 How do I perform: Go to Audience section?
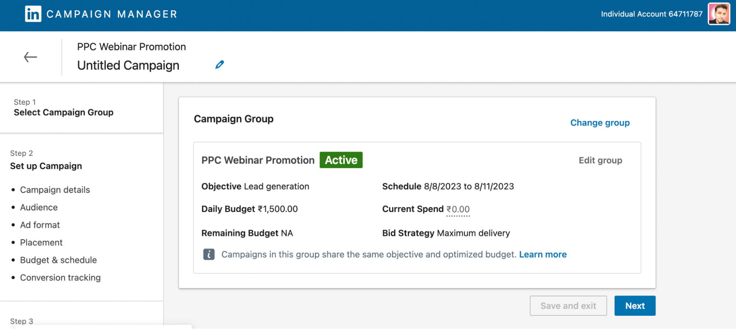click(39, 208)
